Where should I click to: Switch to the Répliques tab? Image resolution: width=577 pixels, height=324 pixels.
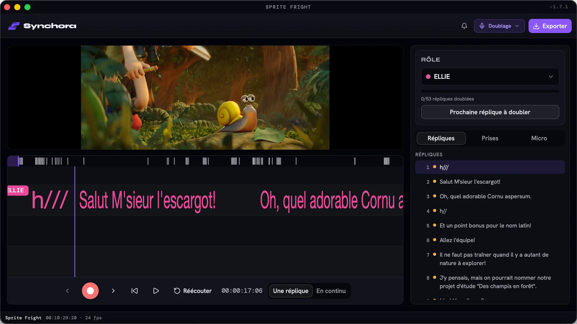pyautogui.click(x=441, y=138)
